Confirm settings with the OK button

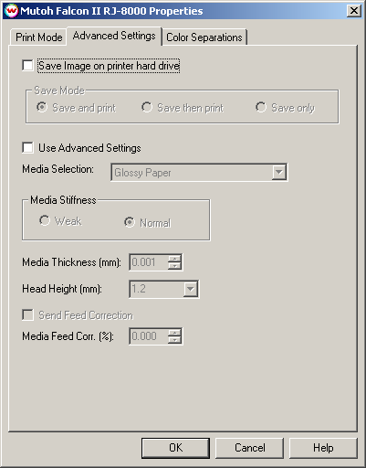point(175,448)
